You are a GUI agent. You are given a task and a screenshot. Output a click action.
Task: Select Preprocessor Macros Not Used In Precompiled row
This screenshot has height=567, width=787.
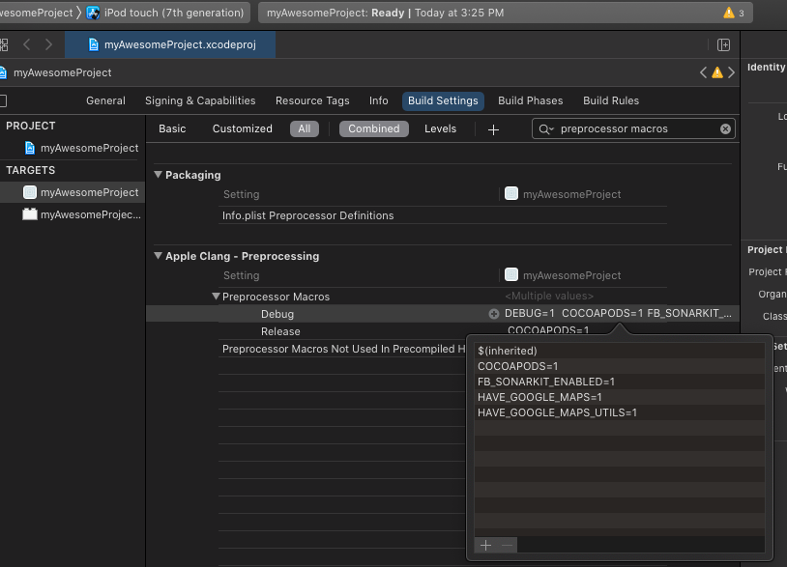tap(343, 349)
